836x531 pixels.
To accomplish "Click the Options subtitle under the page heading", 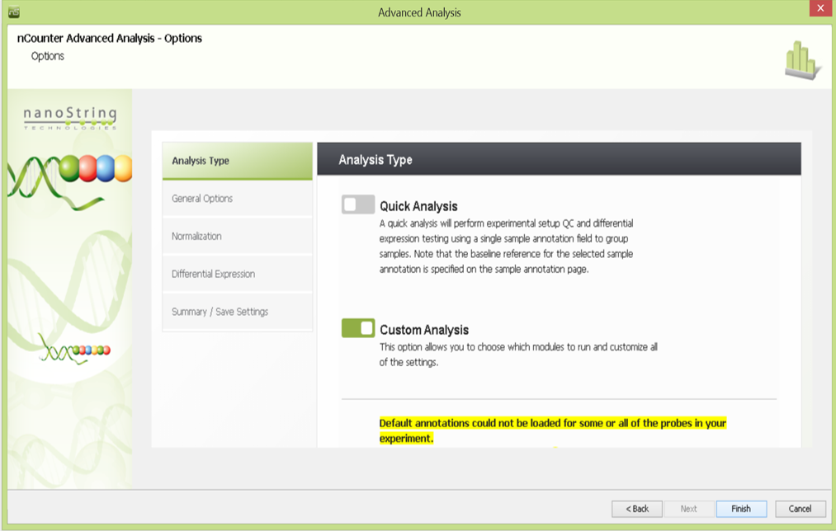I will (x=47, y=56).
